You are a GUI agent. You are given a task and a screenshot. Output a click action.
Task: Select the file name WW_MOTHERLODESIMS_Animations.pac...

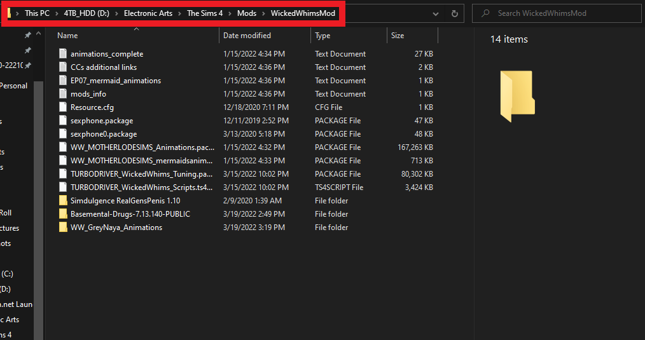(x=142, y=147)
